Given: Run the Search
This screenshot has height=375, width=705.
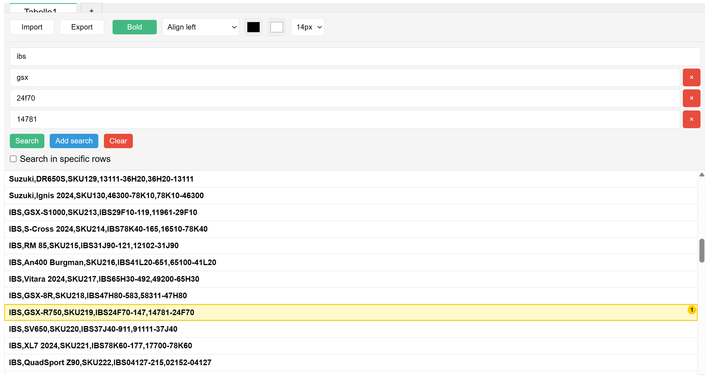Looking at the screenshot, I should [27, 141].
